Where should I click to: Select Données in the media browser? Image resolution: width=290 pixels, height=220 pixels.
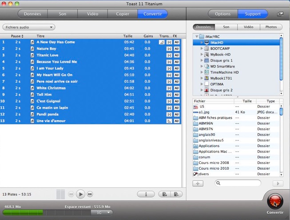tap(204, 27)
